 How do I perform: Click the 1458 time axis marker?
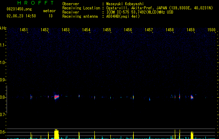coord(170,30)
